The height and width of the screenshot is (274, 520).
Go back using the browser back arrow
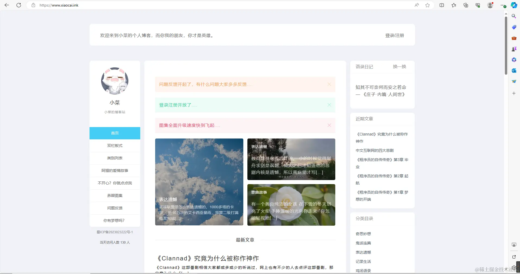(7, 5)
